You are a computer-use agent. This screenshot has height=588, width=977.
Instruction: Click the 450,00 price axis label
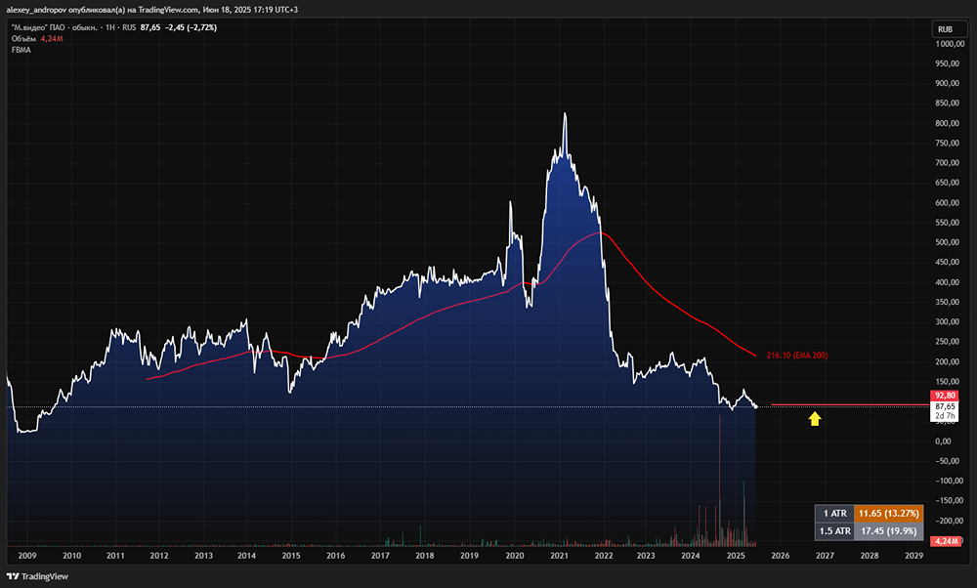947,262
